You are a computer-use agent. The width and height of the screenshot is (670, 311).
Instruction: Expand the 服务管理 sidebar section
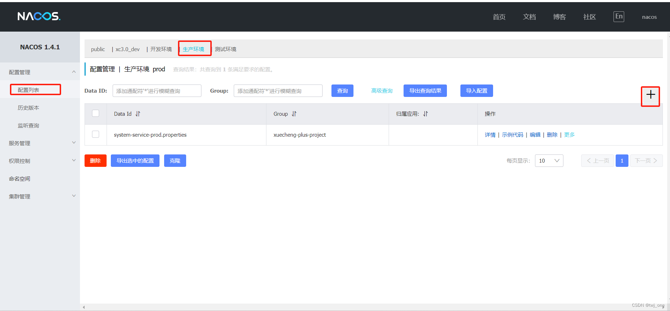point(40,143)
